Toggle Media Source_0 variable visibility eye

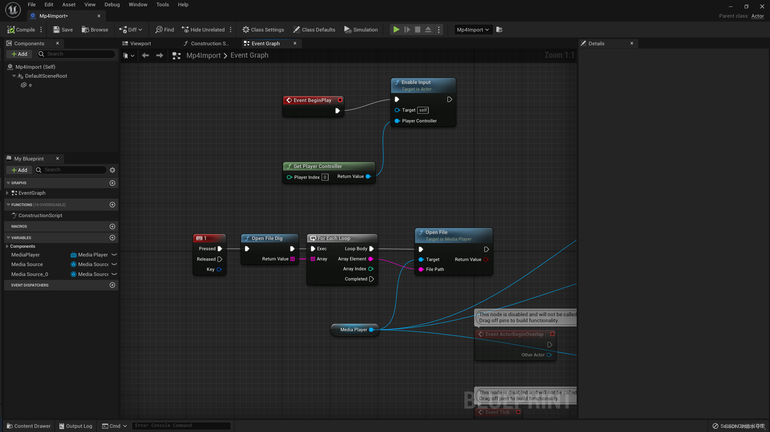click(x=114, y=274)
